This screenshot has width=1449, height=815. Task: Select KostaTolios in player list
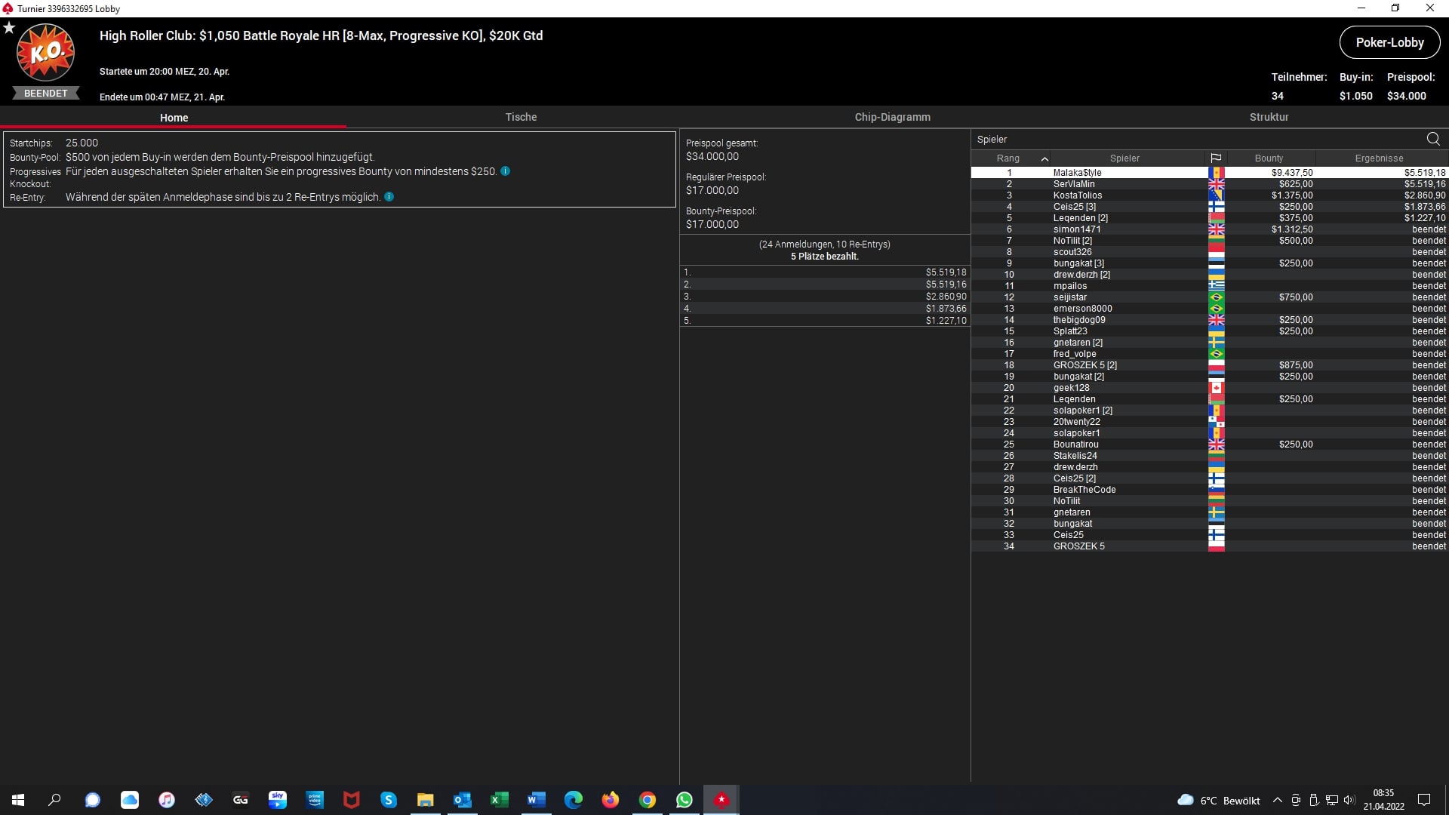(x=1077, y=195)
